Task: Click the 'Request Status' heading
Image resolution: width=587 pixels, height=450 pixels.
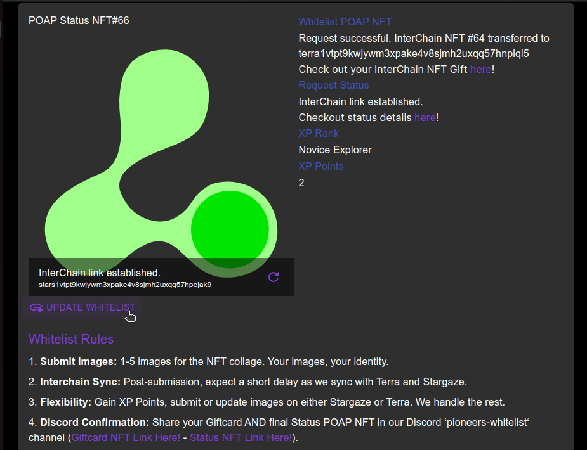Action: click(x=334, y=86)
